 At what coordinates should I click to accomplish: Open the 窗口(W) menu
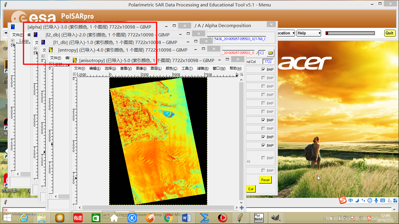219,68
